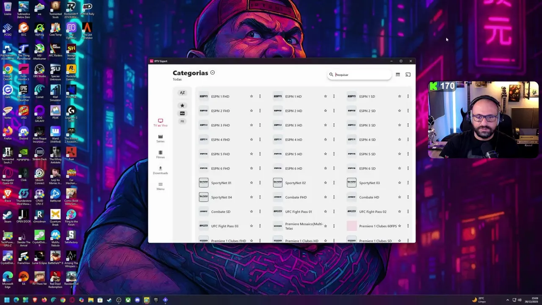Open the TV ao Vivo section
The width and height of the screenshot is (542, 305).
pos(160,123)
